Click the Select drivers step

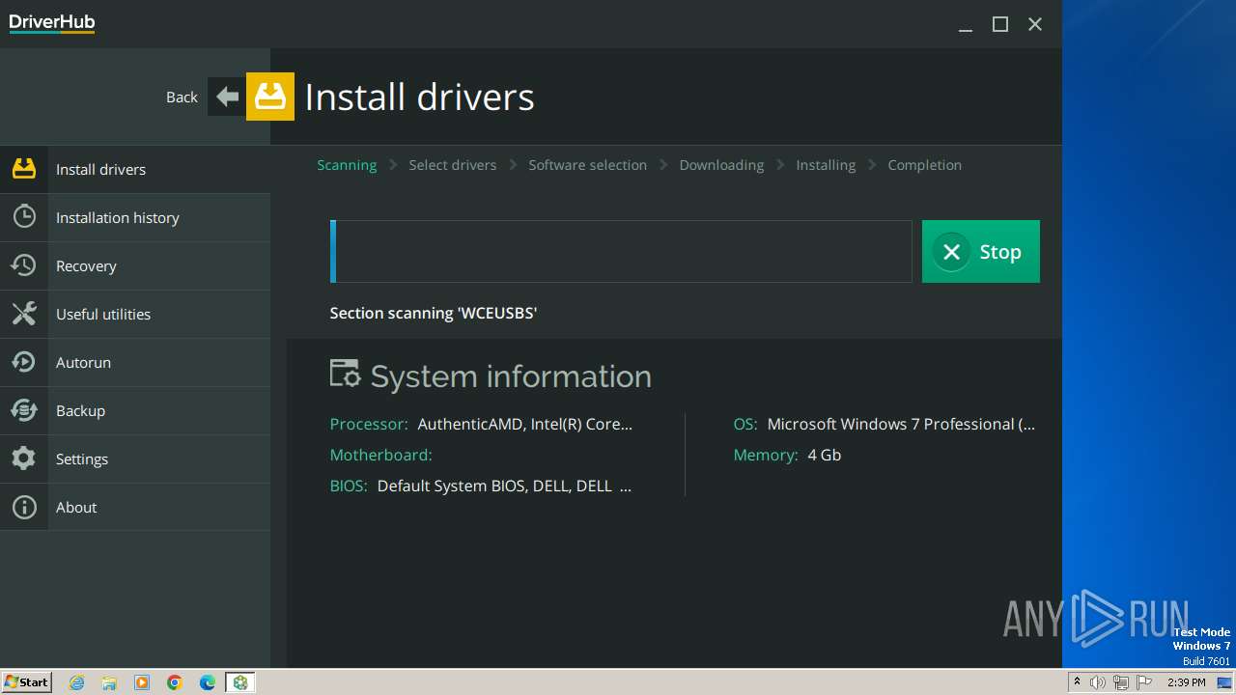(x=452, y=165)
